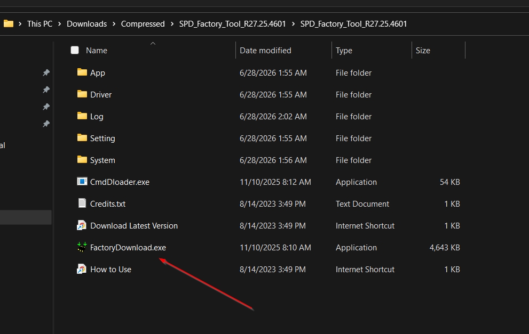Click the first pin icon in the sidebar
This screenshot has height=334, width=529.
tap(46, 73)
